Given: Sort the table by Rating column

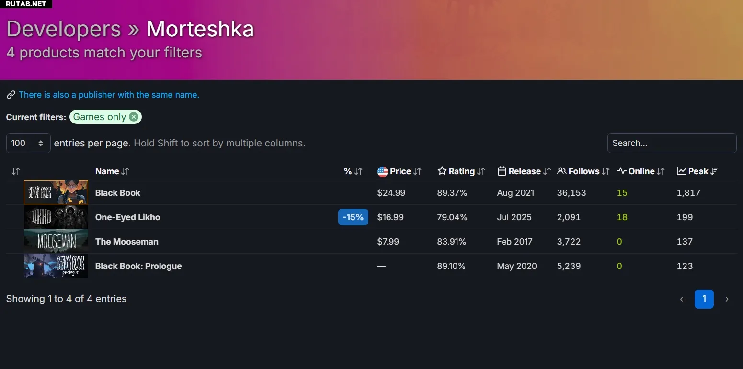Looking at the screenshot, I should [x=461, y=171].
